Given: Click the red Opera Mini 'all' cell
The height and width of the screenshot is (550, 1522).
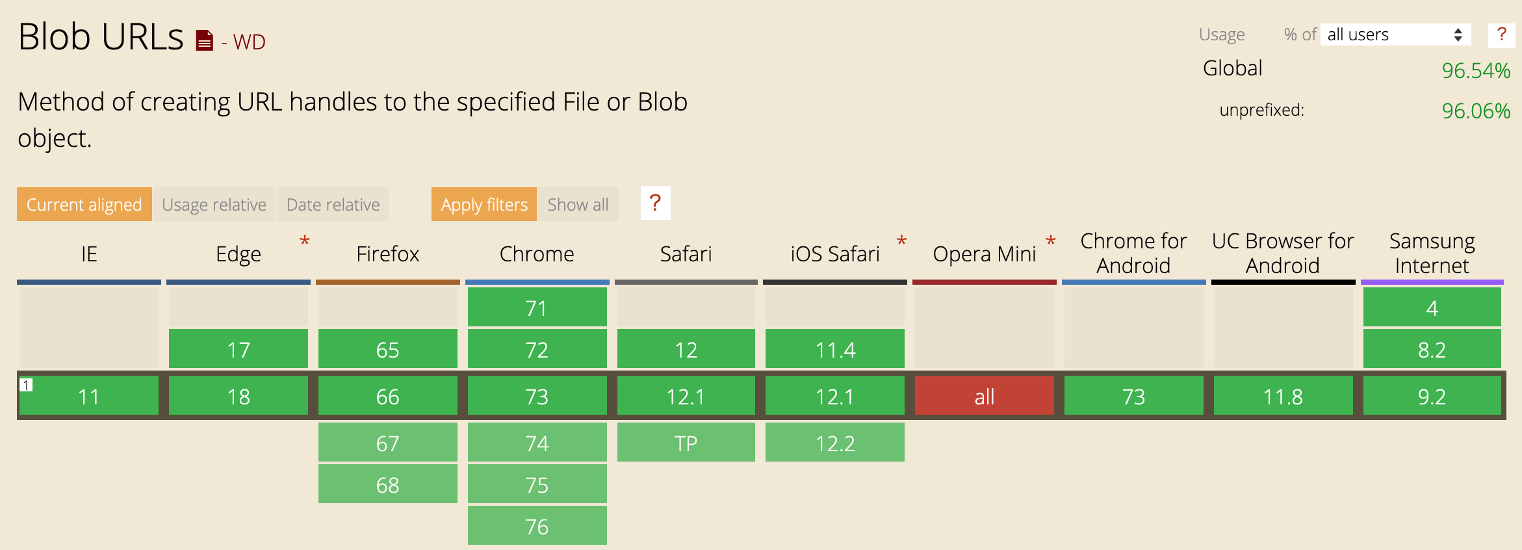Looking at the screenshot, I should [x=985, y=395].
